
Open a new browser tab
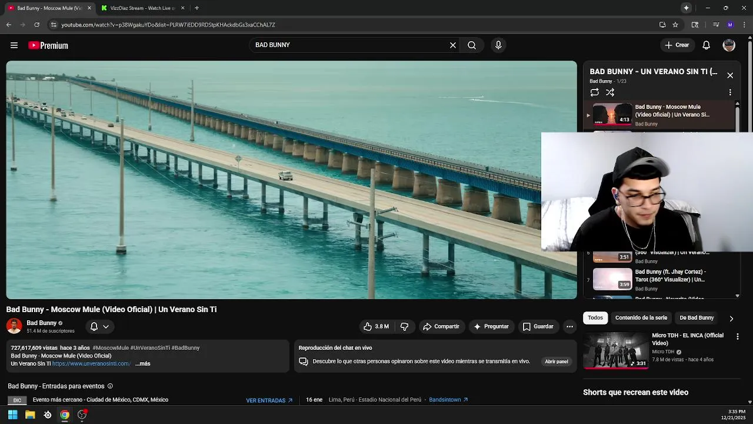click(196, 8)
